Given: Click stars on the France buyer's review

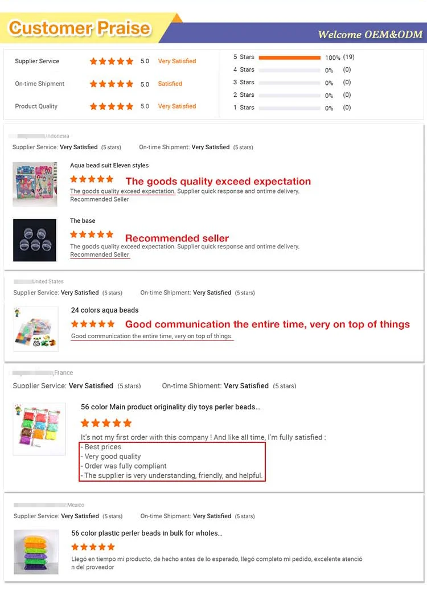Looking at the screenshot, I should [106, 423].
